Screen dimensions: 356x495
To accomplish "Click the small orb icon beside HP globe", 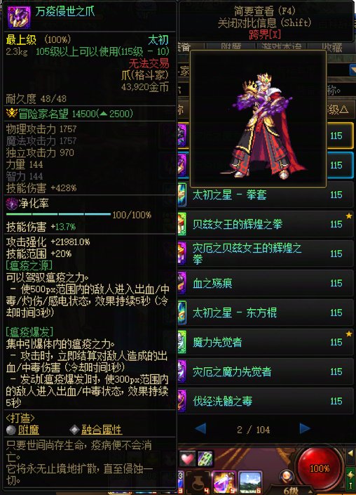I will tap(286, 476).
